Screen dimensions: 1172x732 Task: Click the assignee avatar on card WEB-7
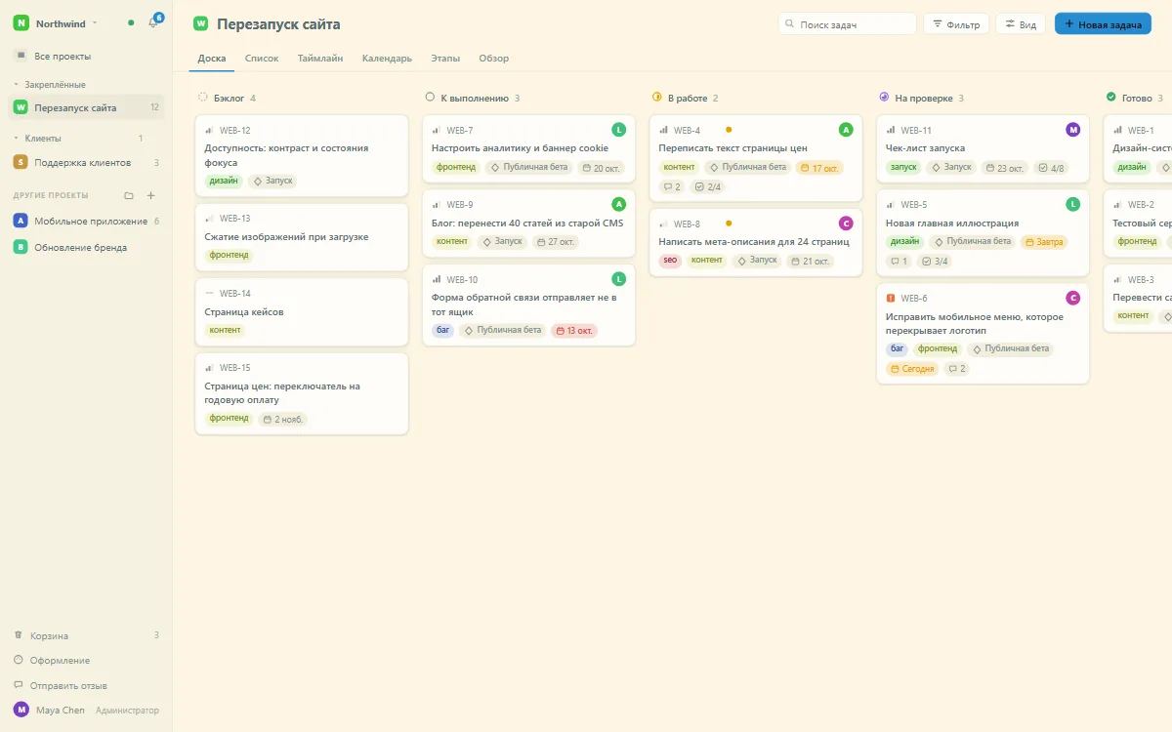point(618,130)
